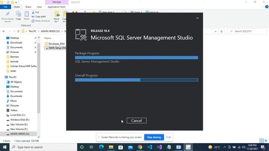Select This PC in navigation pane
269x151 pixels.
click(13, 77)
